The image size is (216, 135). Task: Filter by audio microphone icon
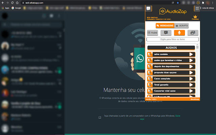click(179, 33)
